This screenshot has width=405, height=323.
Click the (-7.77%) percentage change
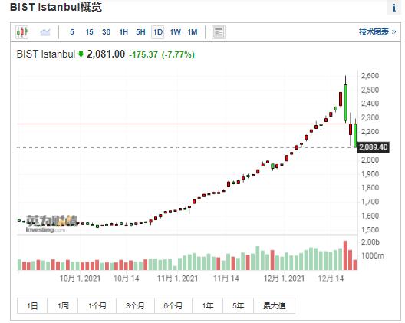[x=178, y=54]
